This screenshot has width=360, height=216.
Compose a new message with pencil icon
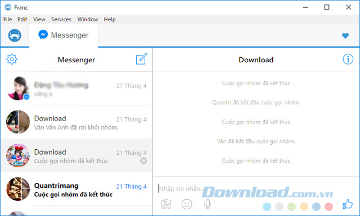coord(141,59)
